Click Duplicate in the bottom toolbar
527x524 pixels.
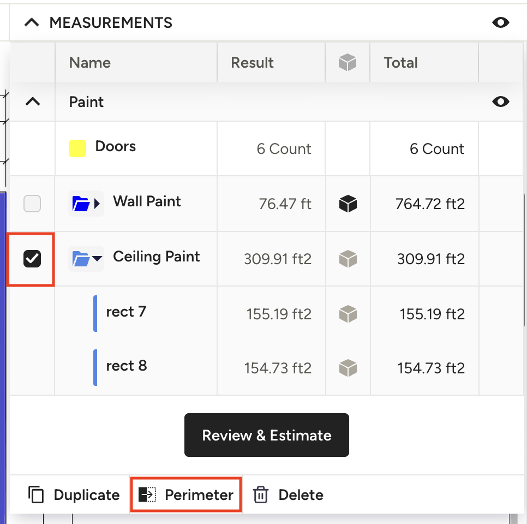tap(74, 495)
